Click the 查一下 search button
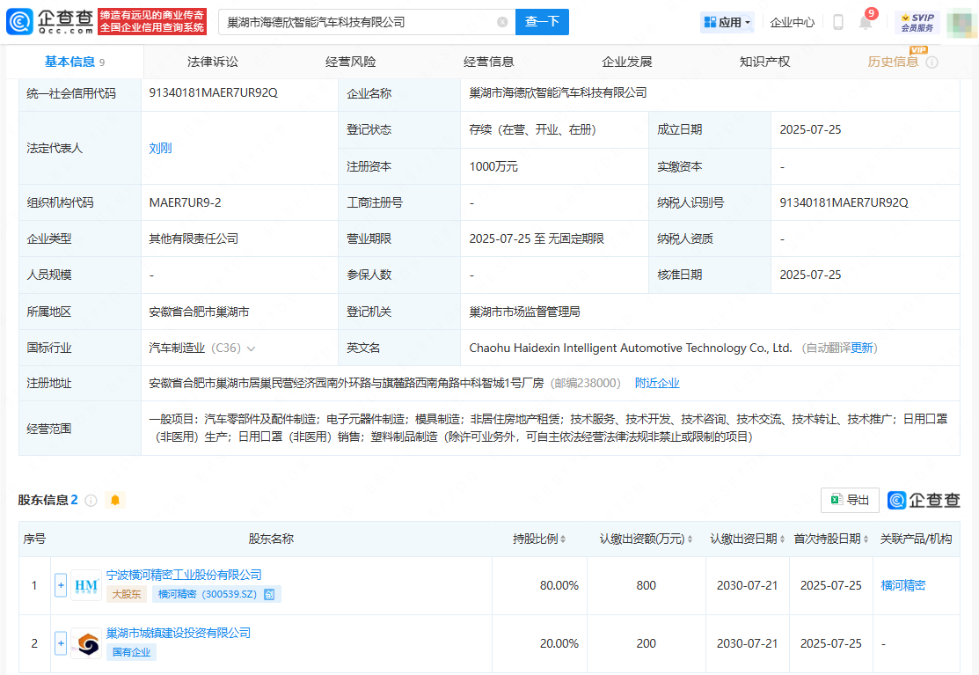 point(542,22)
